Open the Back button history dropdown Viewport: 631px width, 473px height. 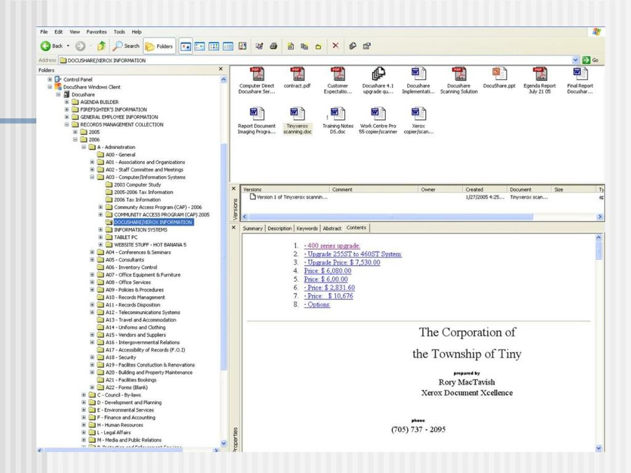(x=68, y=46)
